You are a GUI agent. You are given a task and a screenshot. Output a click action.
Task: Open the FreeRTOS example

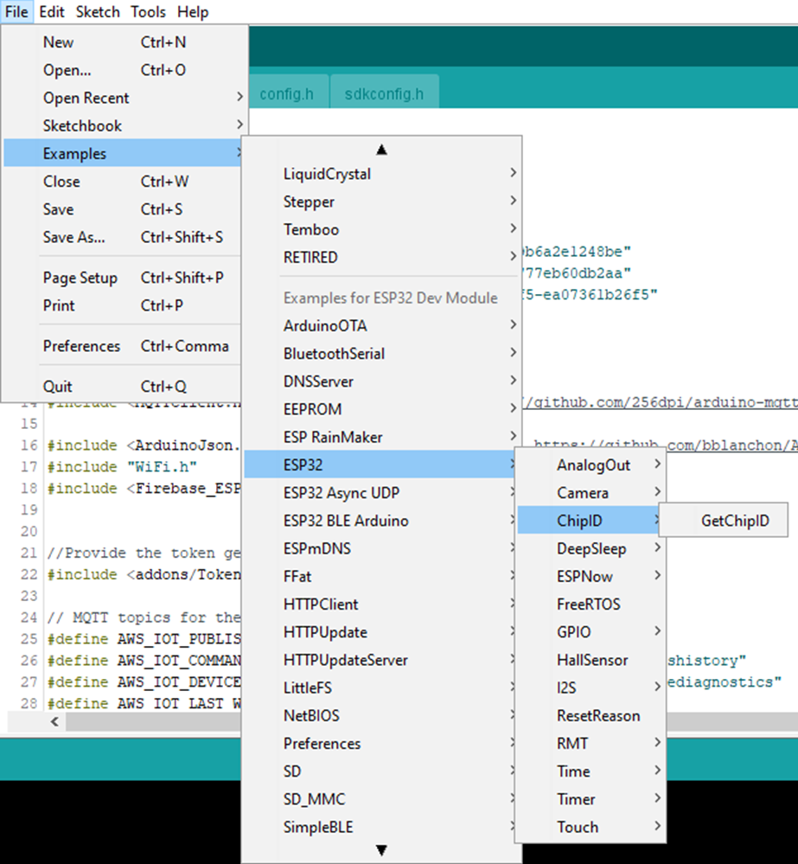pyautogui.click(x=591, y=604)
